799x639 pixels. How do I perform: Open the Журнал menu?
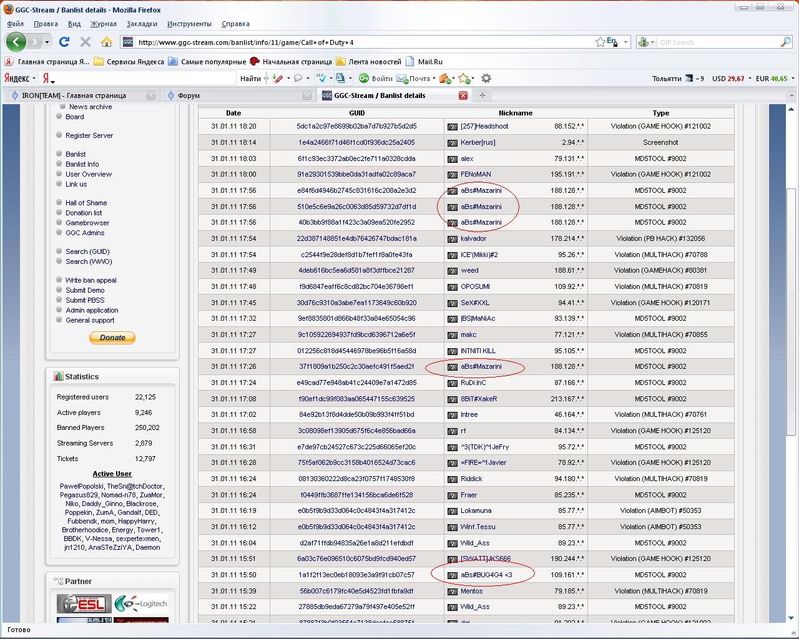[103, 24]
